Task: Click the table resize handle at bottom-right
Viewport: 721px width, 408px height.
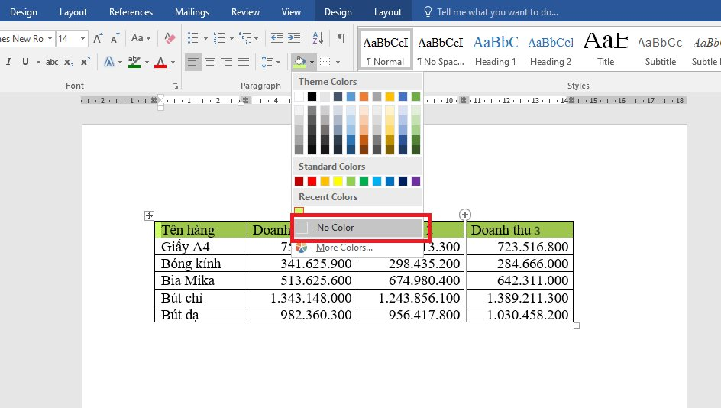Action: pos(577,325)
